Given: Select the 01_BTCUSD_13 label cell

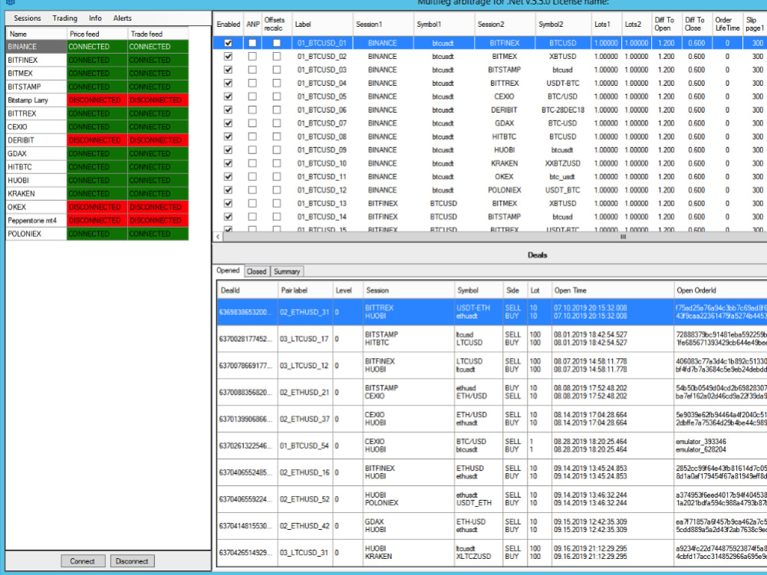Looking at the screenshot, I should (322, 203).
